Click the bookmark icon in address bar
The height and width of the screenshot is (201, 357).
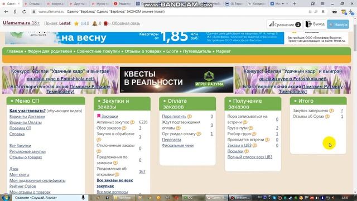tap(323, 12)
